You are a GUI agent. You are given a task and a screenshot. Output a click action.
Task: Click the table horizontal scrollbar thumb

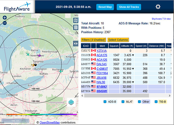pos(117,96)
